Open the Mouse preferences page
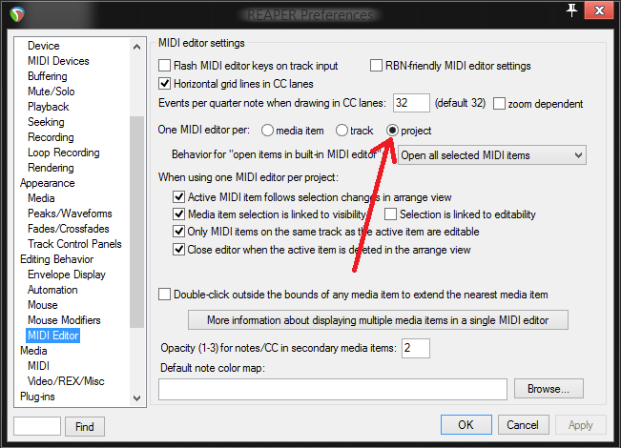The height and width of the screenshot is (448, 621). coord(43,305)
